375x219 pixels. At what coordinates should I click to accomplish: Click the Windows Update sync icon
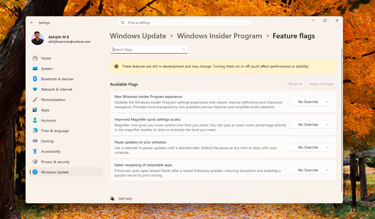tap(35, 172)
